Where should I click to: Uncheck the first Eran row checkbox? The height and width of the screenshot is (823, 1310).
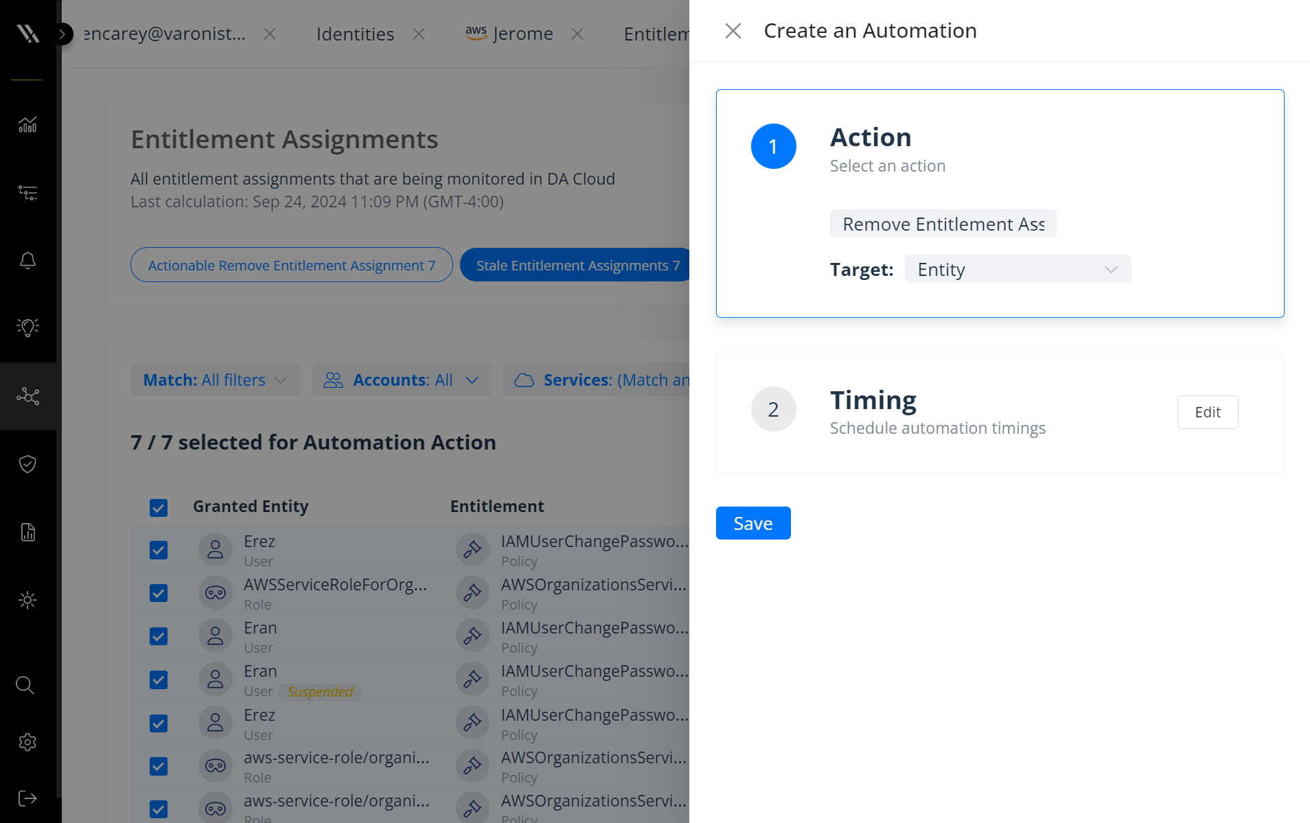pos(159,636)
